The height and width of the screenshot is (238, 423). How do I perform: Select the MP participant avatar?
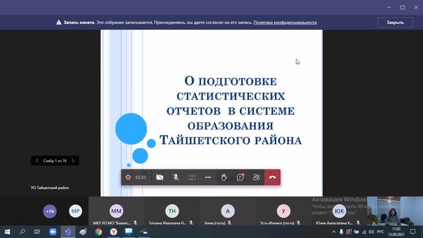pos(75,212)
